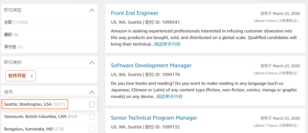Screen dimensions: 308x133
Task: Click the about 6 hours update note
Action: (x=275, y=73)
